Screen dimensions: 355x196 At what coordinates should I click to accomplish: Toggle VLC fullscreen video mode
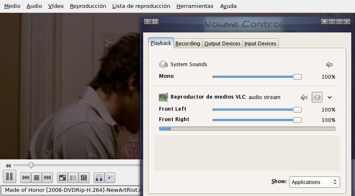pyautogui.click(x=62, y=178)
